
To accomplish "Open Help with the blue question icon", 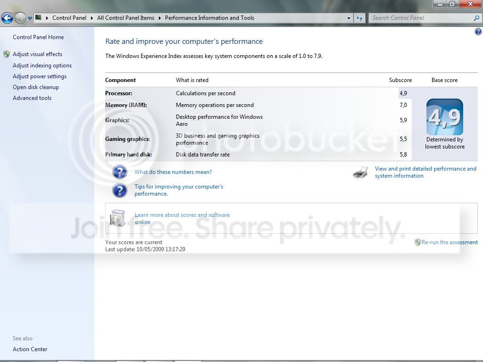I will (x=478, y=32).
